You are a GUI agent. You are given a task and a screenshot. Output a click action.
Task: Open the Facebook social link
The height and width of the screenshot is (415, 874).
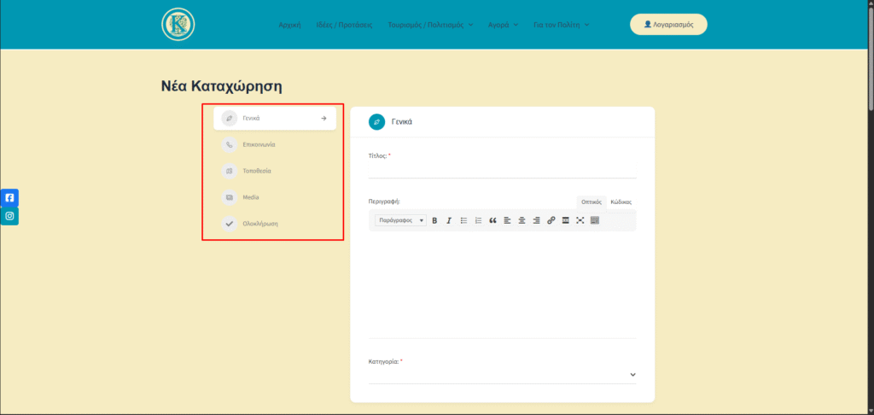click(9, 197)
